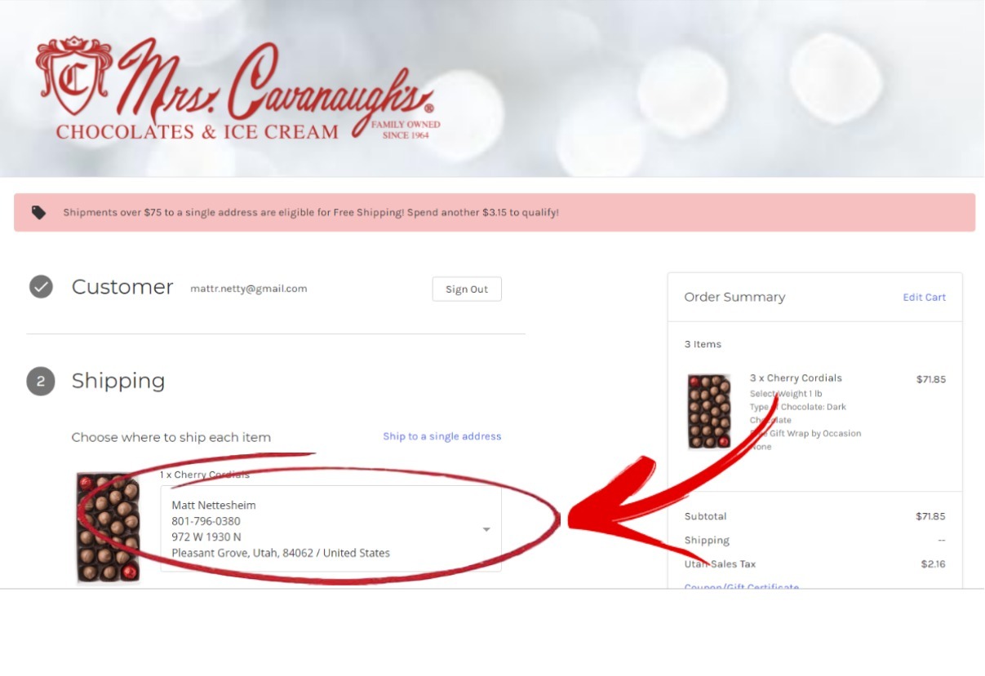
Task: Click the Edit Cart link
Action: pos(924,298)
